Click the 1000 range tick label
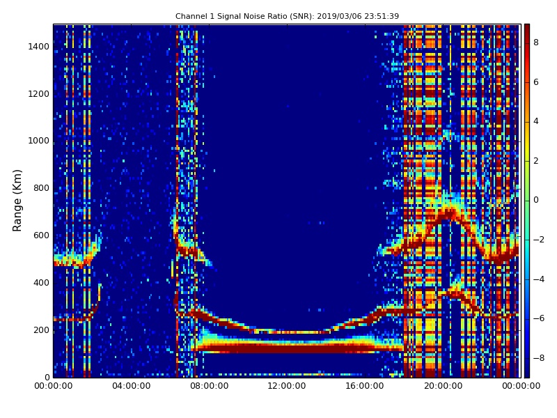This screenshot has width=557, height=418. pos(38,141)
